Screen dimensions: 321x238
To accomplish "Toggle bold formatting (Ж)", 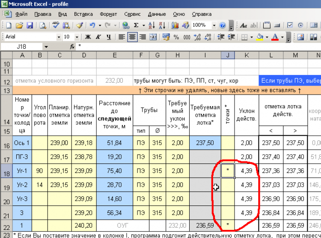I will coord(88,37).
